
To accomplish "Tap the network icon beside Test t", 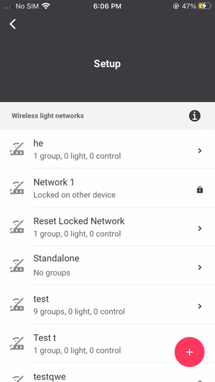I will tap(17, 344).
